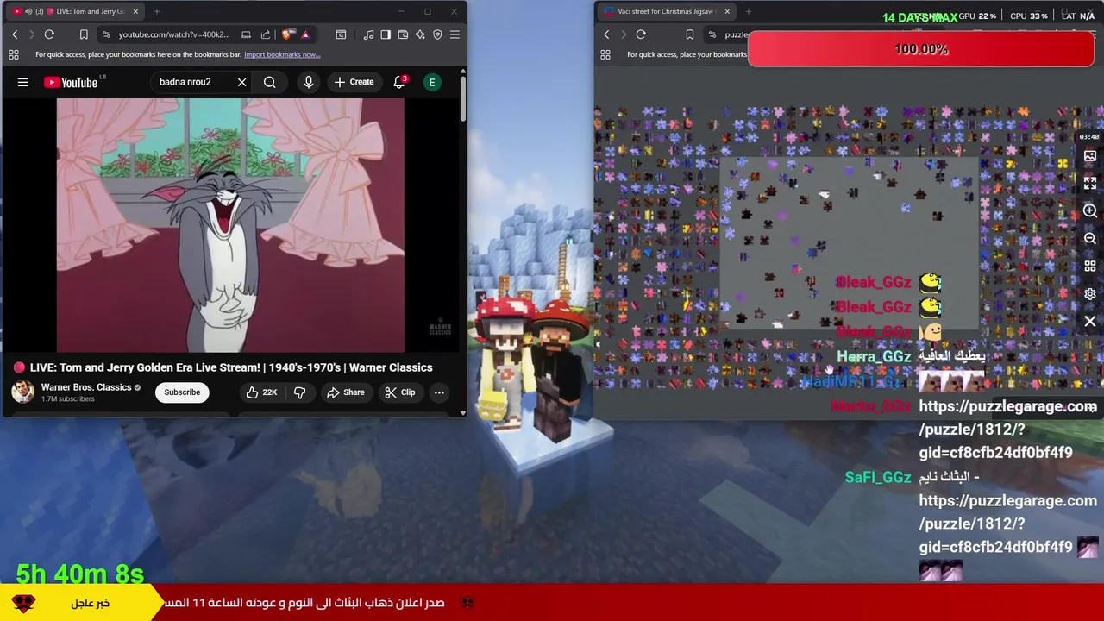
Task: Search YouTube with voice microphone
Action: point(309,82)
